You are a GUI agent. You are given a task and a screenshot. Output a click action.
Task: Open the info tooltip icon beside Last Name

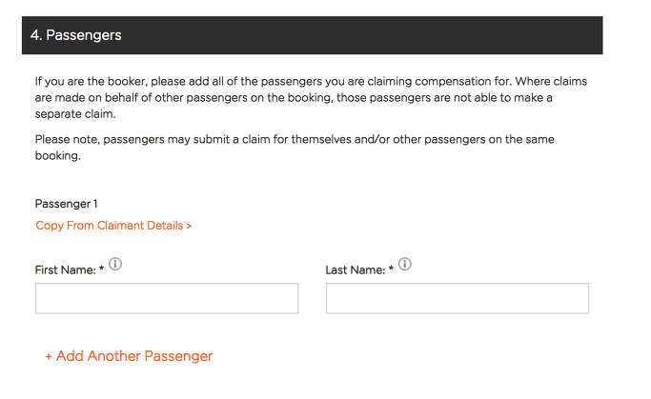coord(405,264)
